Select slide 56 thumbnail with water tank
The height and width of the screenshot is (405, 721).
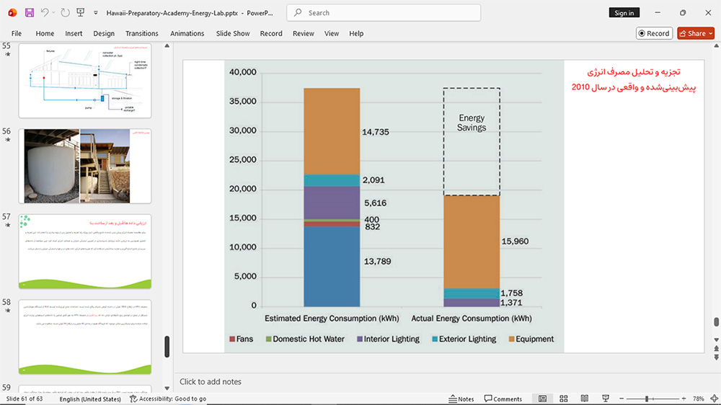[85, 166]
